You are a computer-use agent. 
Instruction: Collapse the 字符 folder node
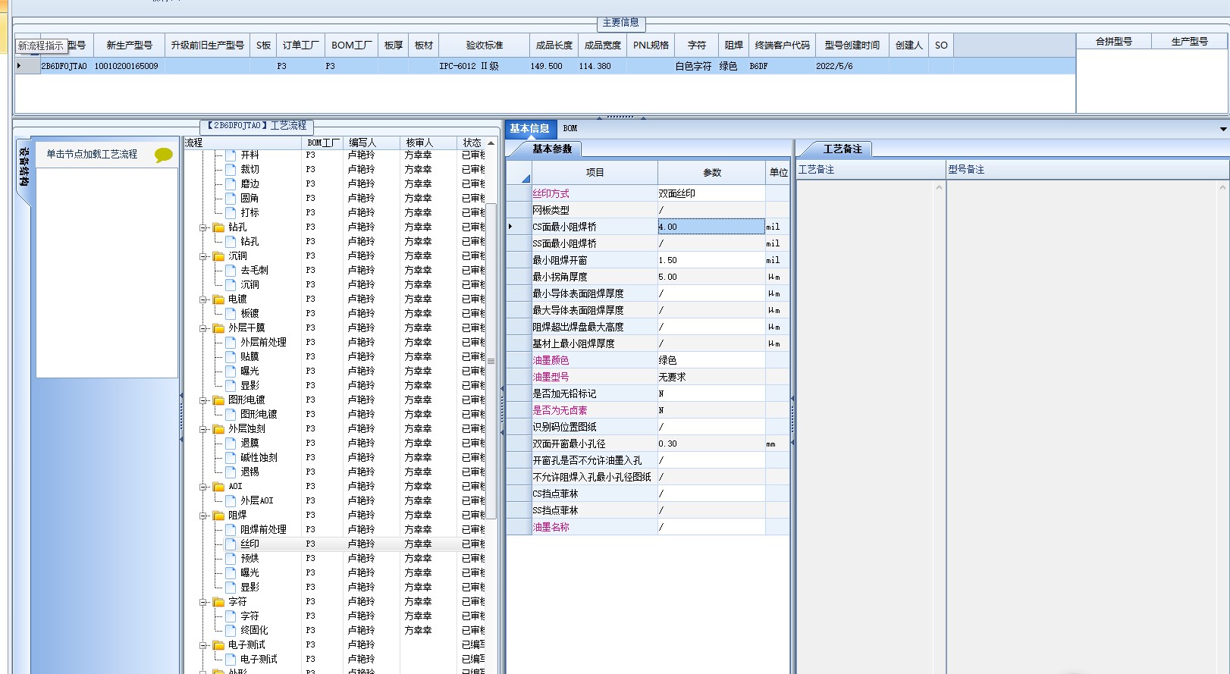(203, 602)
